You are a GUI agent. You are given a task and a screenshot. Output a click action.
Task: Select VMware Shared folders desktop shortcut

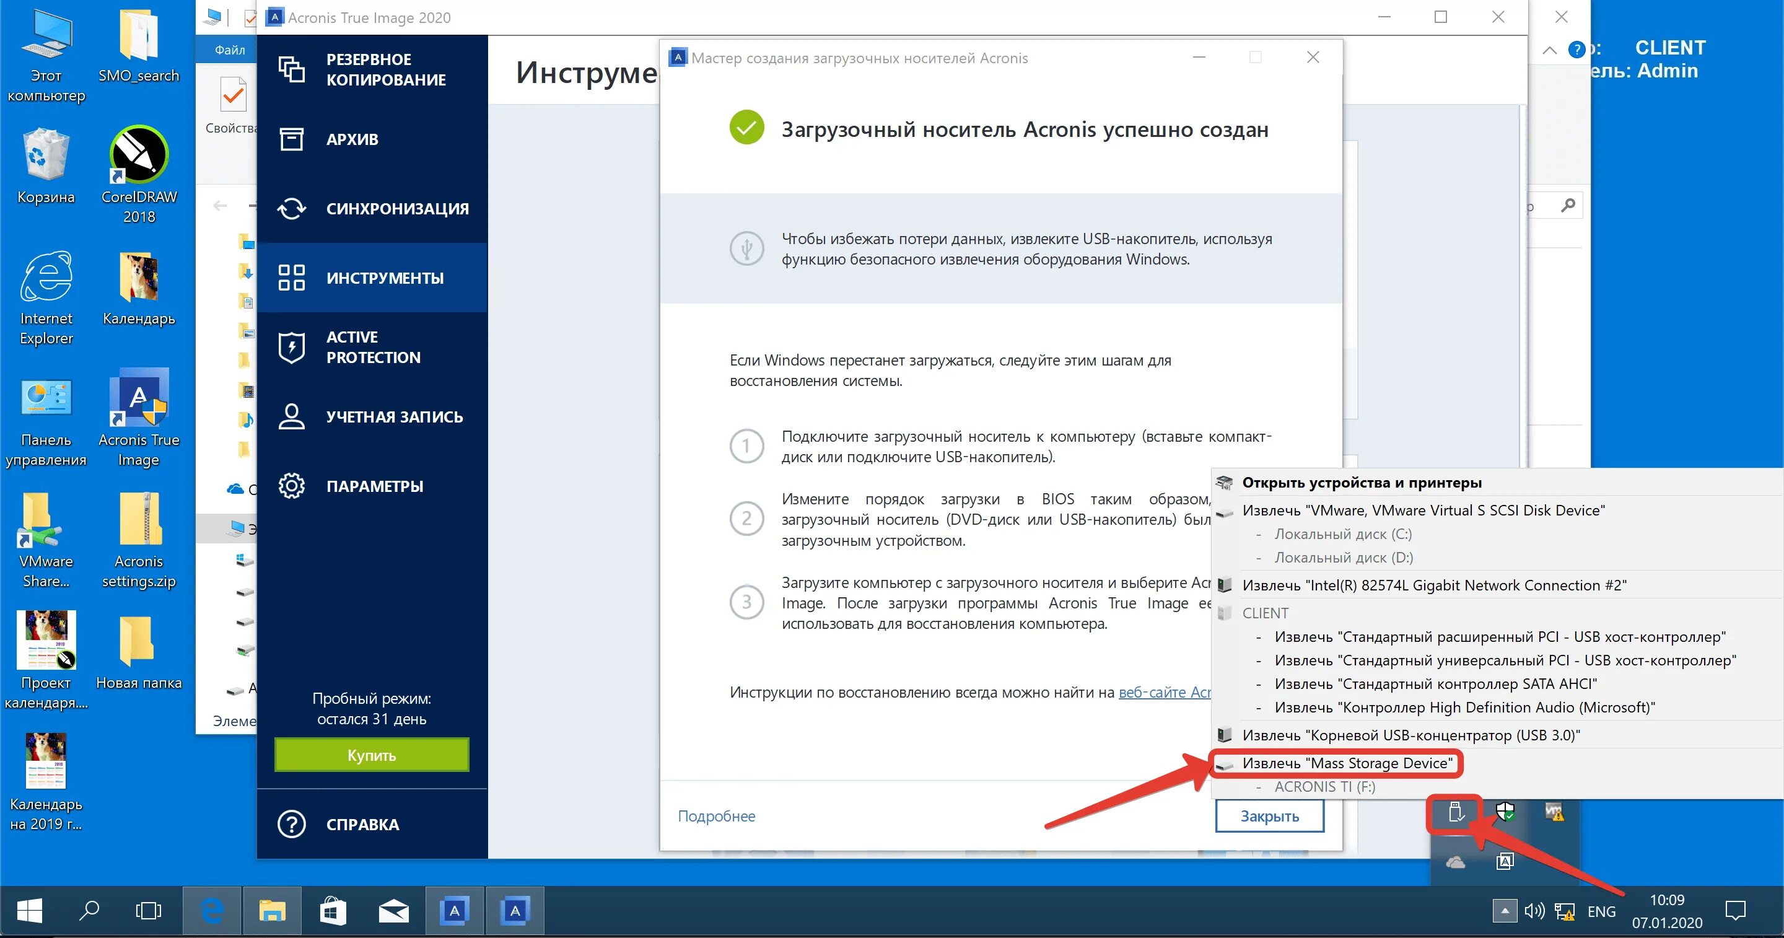coord(46,540)
